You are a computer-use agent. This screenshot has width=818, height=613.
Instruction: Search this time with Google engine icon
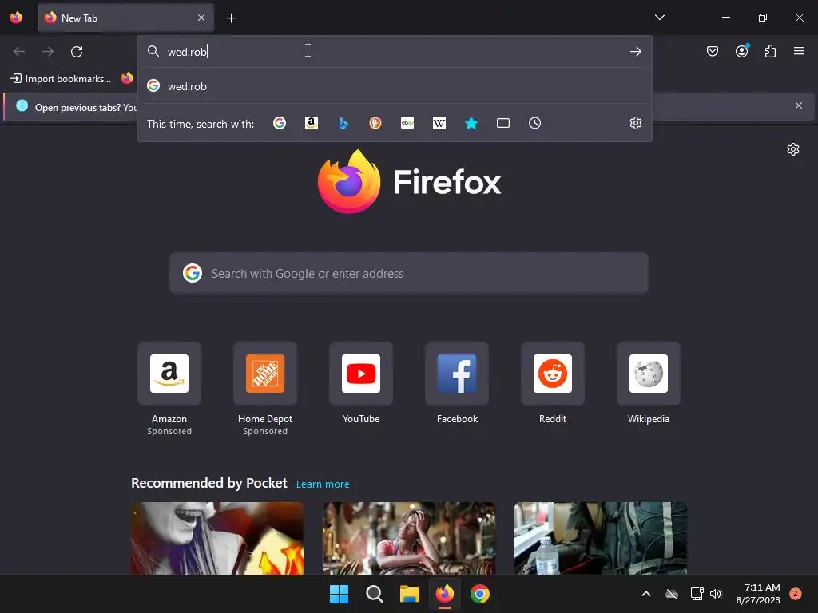point(280,123)
